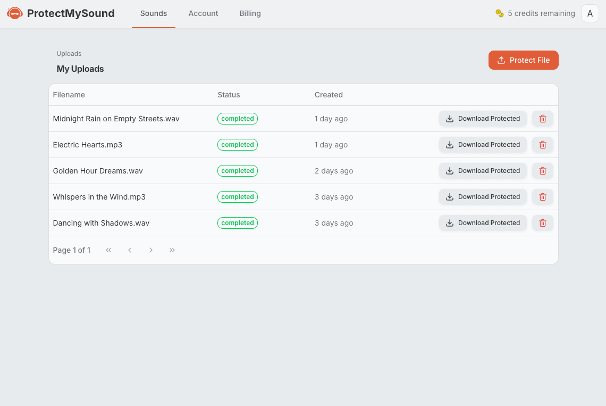
Task: Delete Dancing with Shadows.wav via its trash icon
Action: click(542, 223)
